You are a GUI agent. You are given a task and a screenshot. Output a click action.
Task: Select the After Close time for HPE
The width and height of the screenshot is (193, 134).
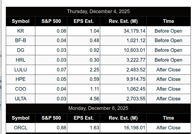[168, 79]
